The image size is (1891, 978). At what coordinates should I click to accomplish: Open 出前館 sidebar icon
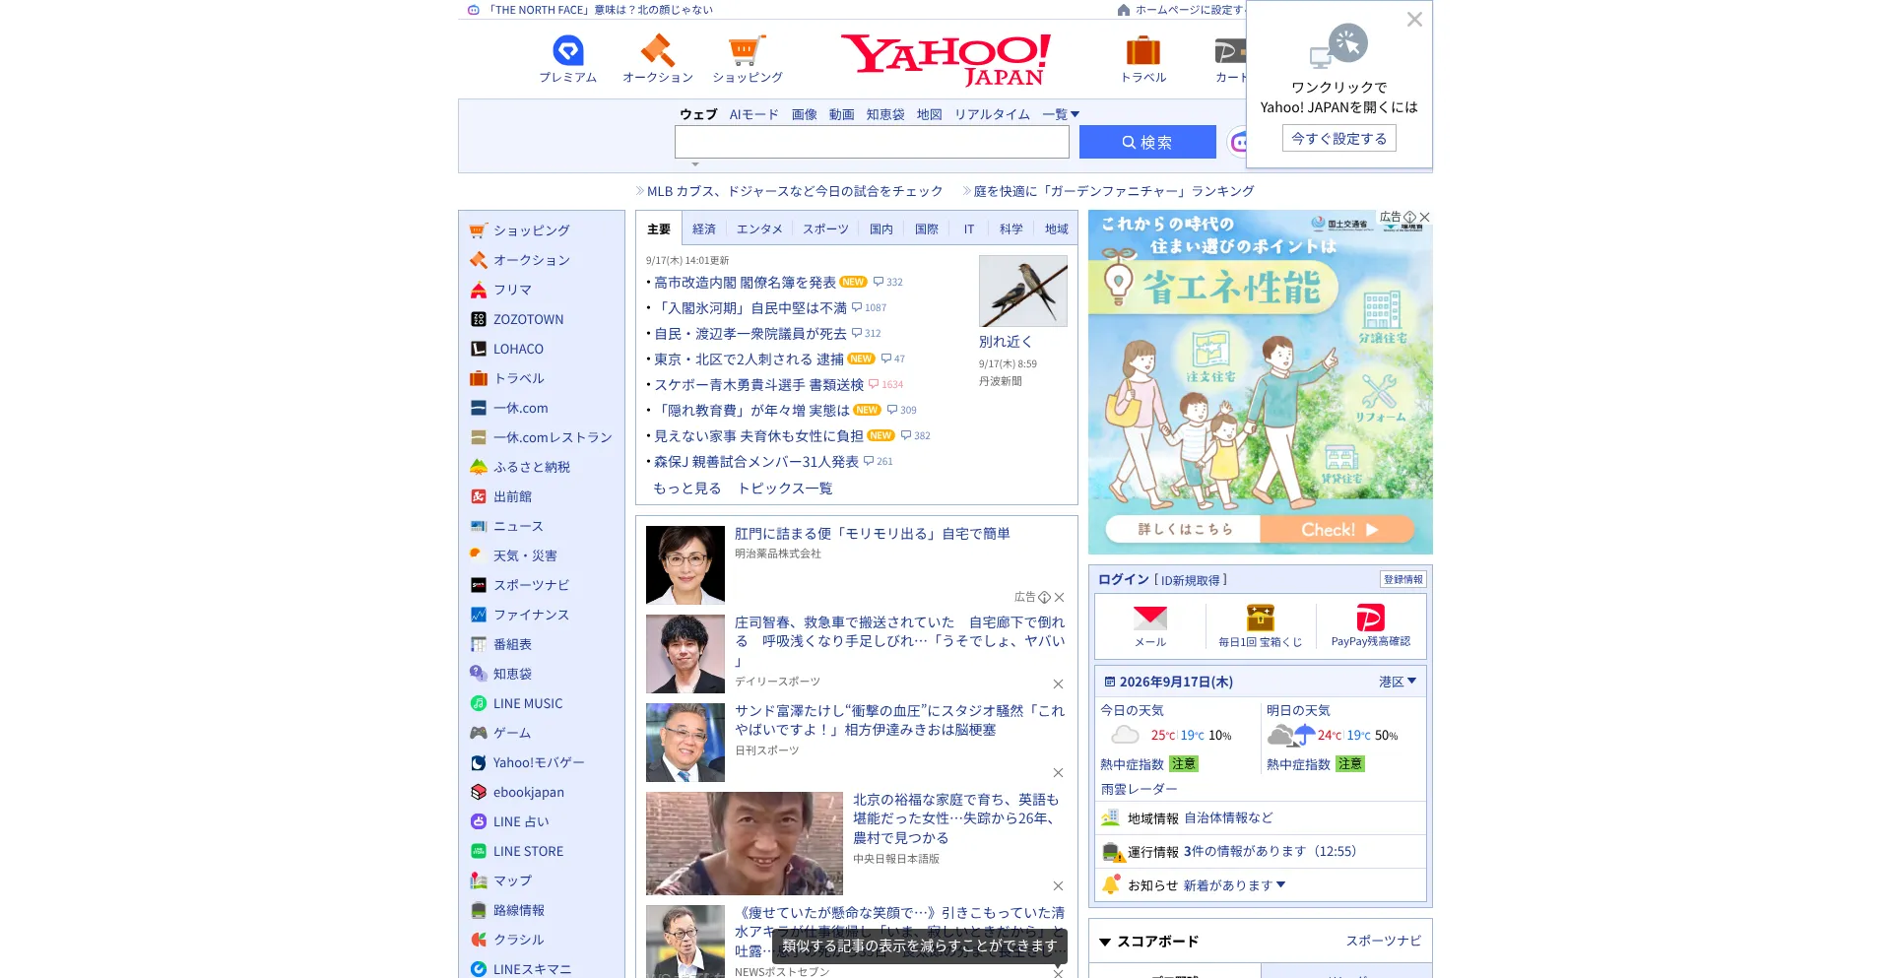pyautogui.click(x=479, y=496)
